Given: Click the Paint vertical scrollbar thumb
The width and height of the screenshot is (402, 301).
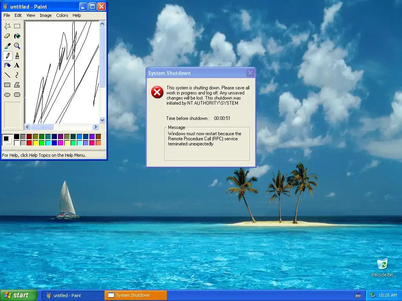Looking at the screenshot, I should pos(102,57).
